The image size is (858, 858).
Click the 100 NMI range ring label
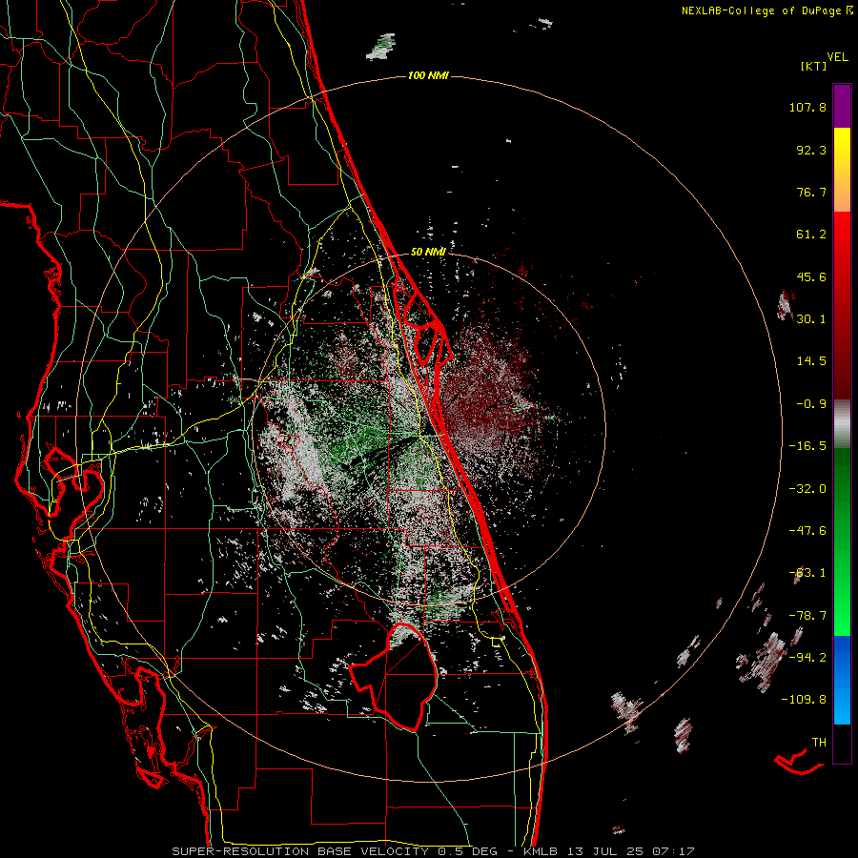pyautogui.click(x=428, y=75)
